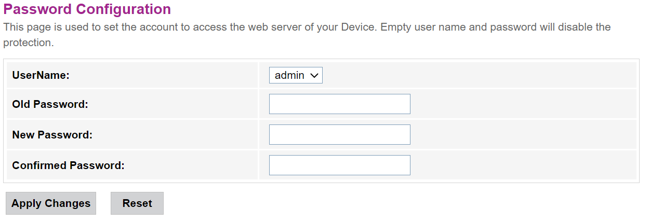The image size is (650, 223).
Task: Click the chevron arrow beside admin
Action: pos(314,76)
